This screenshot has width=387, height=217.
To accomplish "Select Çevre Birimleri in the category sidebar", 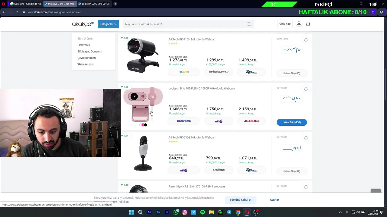I will tap(86, 58).
